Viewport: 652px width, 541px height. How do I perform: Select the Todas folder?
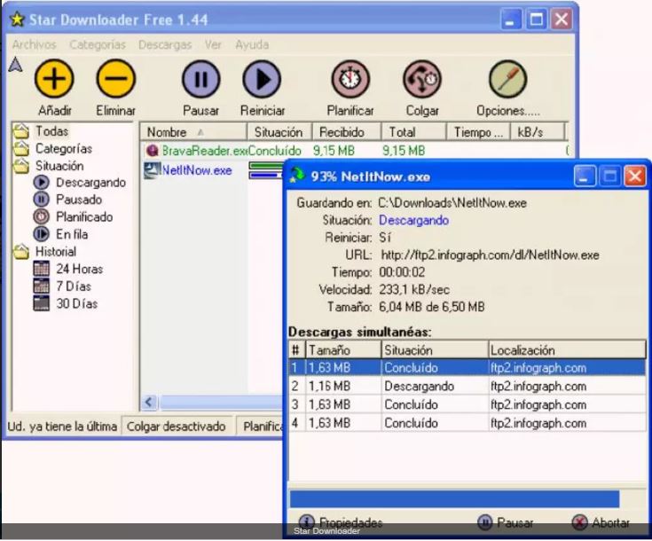coord(41,131)
